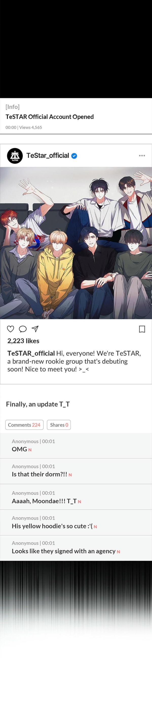The width and height of the screenshot is (152, 723).
Task: Select the "OMG" comment
Action: coord(76,446)
